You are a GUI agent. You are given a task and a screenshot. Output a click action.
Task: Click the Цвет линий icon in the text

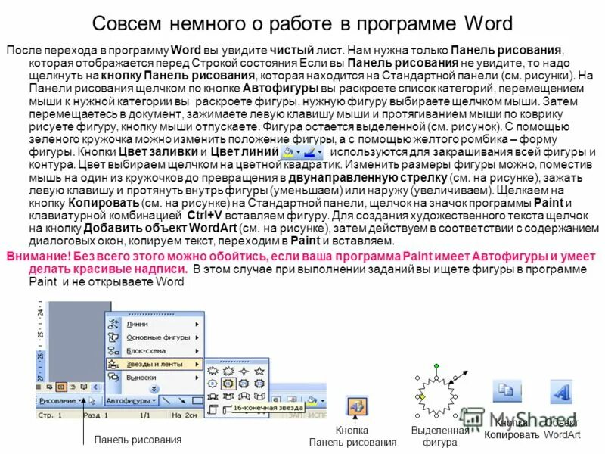point(311,152)
